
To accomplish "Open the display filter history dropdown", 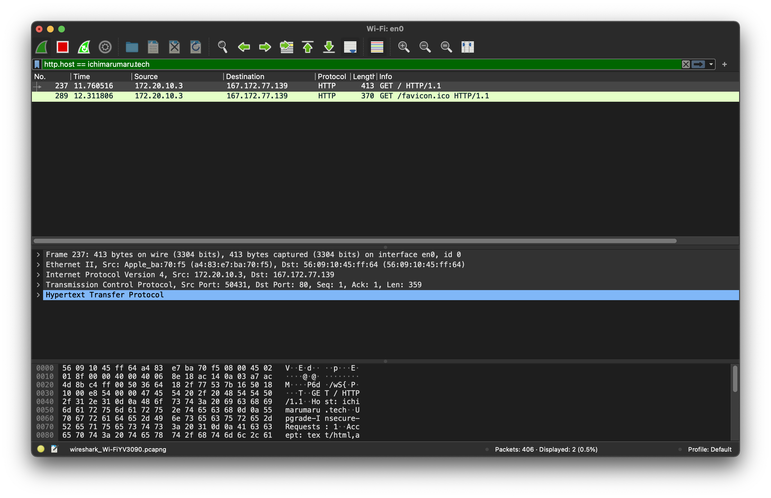I will (711, 64).
